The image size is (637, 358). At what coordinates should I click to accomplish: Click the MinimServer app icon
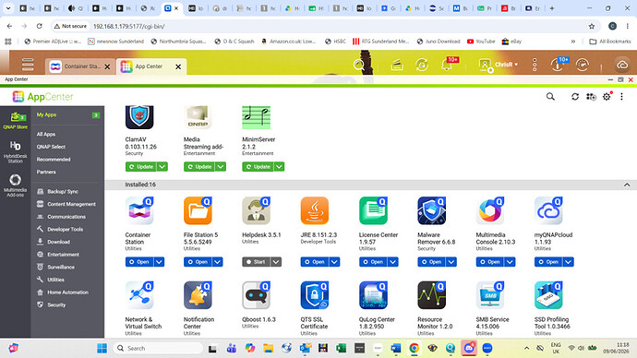[x=257, y=117]
